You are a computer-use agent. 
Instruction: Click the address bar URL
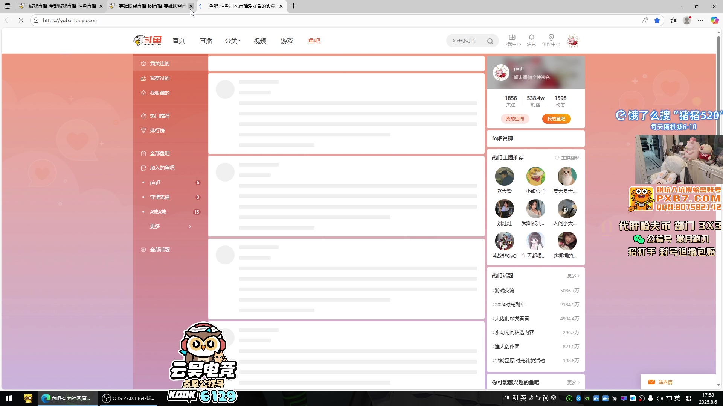70,20
